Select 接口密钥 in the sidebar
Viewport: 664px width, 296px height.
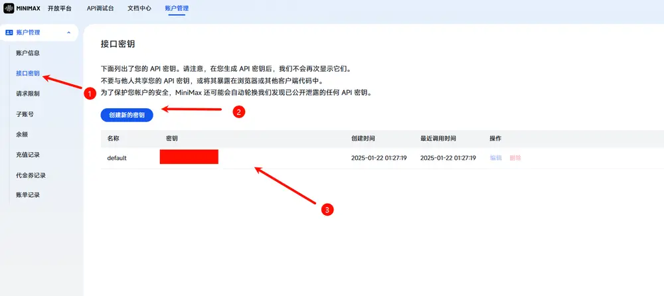[x=28, y=73]
